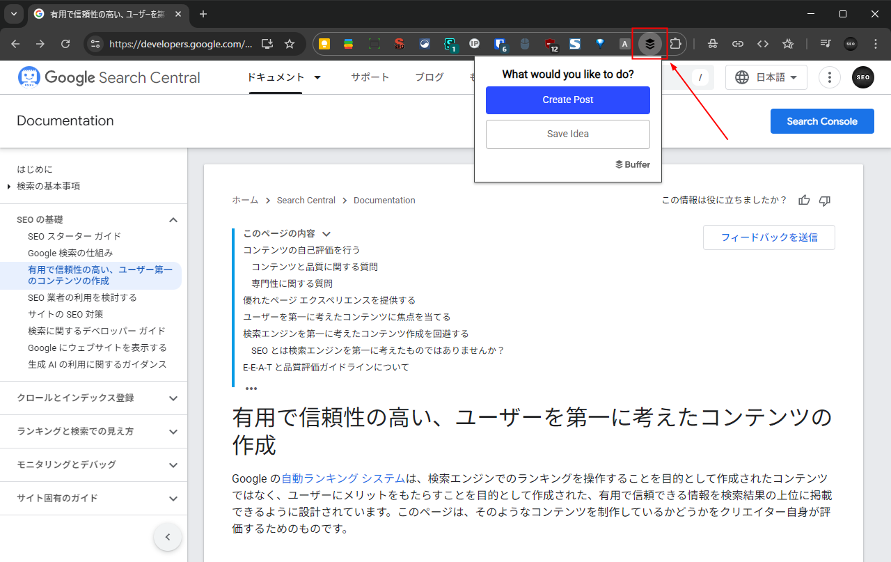
Task: Open the Buffer extension icon
Action: coord(650,43)
